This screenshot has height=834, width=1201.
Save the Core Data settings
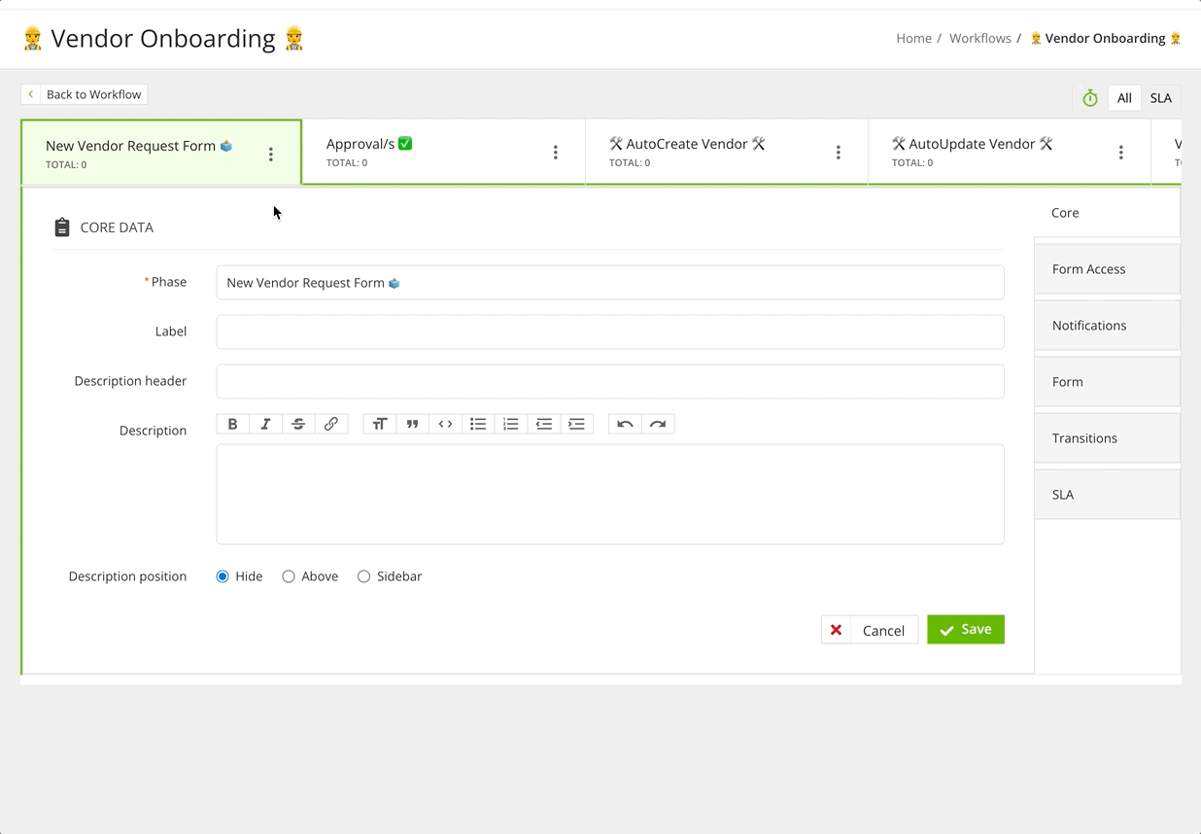[966, 629]
